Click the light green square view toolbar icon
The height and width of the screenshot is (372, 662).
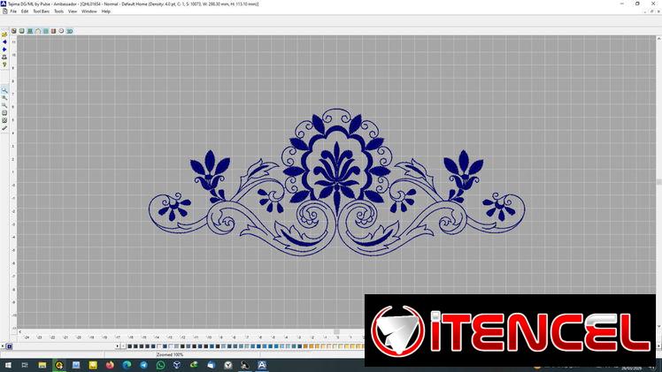46,31
